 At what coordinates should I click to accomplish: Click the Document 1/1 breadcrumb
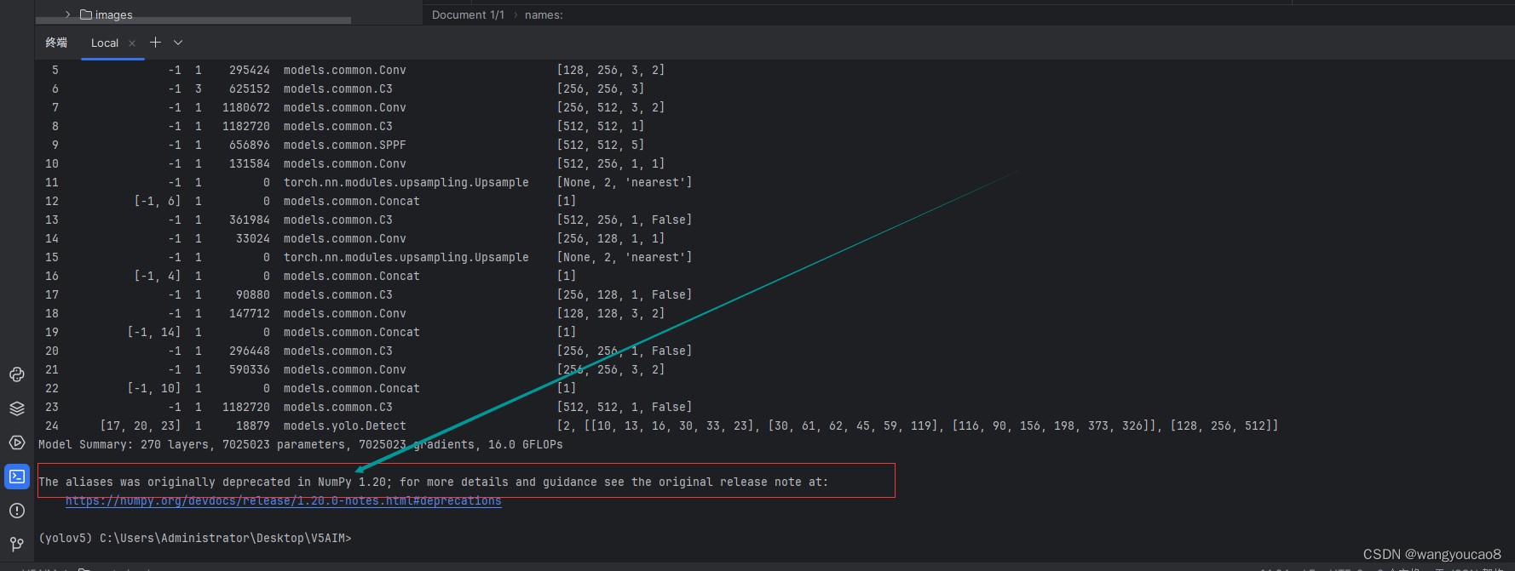(468, 14)
